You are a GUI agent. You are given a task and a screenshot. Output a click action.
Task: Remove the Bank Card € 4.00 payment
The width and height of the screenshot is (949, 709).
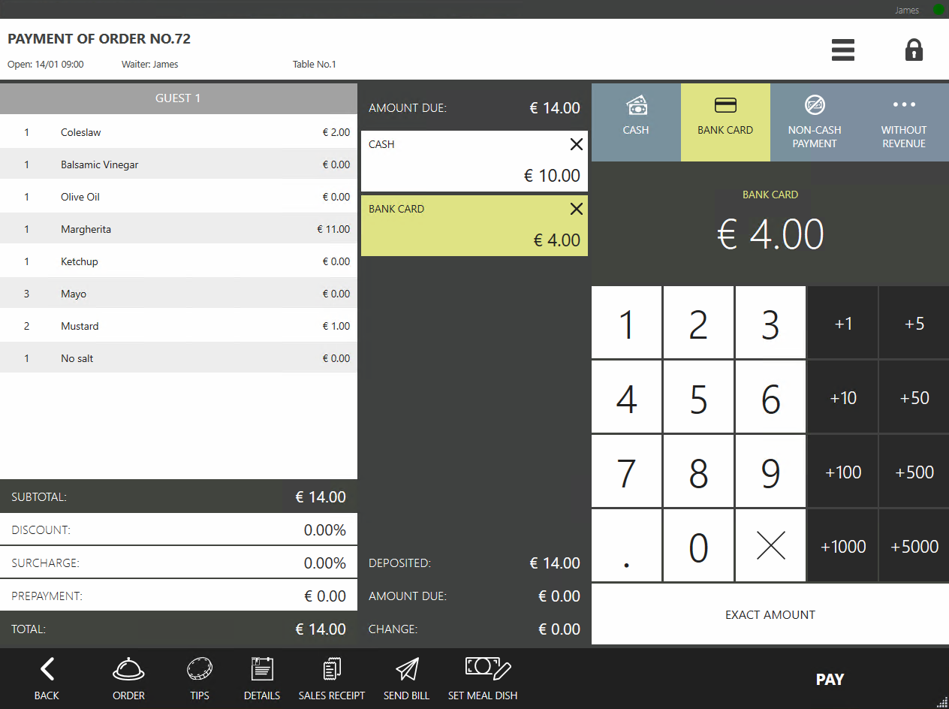[576, 210]
